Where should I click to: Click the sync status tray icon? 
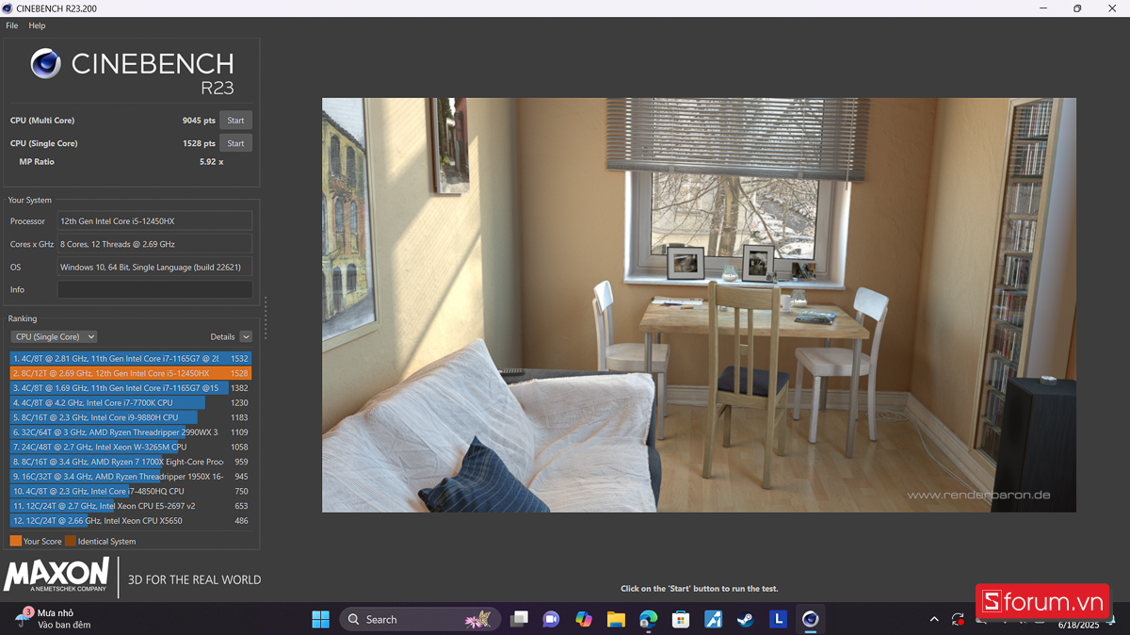958,619
